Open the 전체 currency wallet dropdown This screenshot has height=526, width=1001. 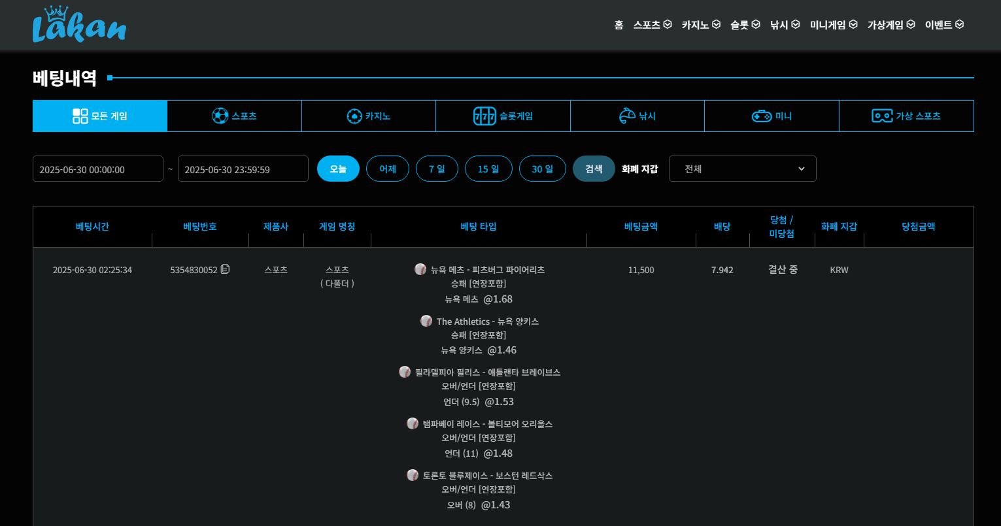[742, 169]
